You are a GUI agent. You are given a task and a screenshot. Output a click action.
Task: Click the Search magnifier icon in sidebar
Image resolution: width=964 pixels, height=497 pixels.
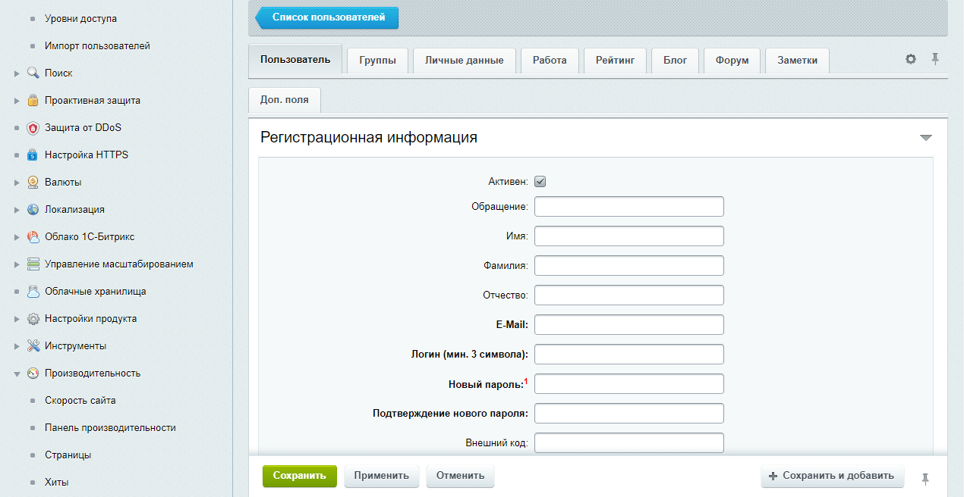click(33, 73)
